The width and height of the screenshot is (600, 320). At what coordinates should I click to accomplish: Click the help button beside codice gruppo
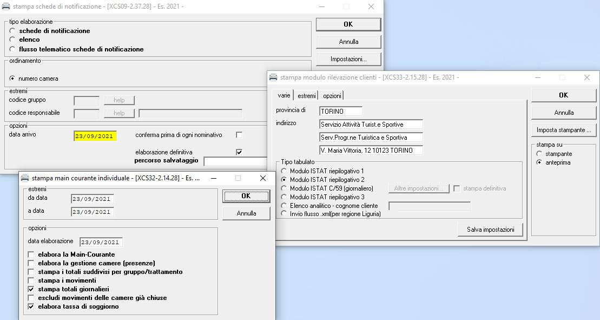pyautogui.click(x=119, y=100)
